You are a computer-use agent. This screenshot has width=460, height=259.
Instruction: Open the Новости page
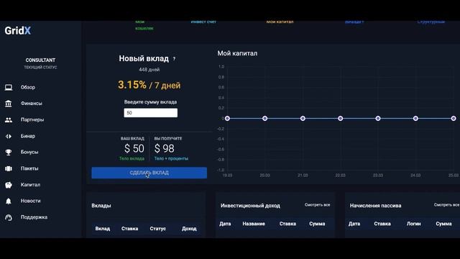tap(30, 201)
